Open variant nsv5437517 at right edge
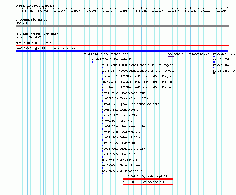Image resolution: width=236 pixels, height=195 pixels. click(225, 54)
